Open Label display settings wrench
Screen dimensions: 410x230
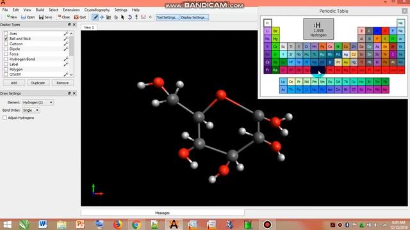click(x=66, y=64)
